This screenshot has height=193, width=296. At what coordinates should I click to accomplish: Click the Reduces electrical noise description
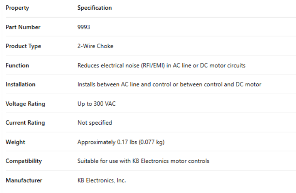pyautogui.click(x=161, y=66)
